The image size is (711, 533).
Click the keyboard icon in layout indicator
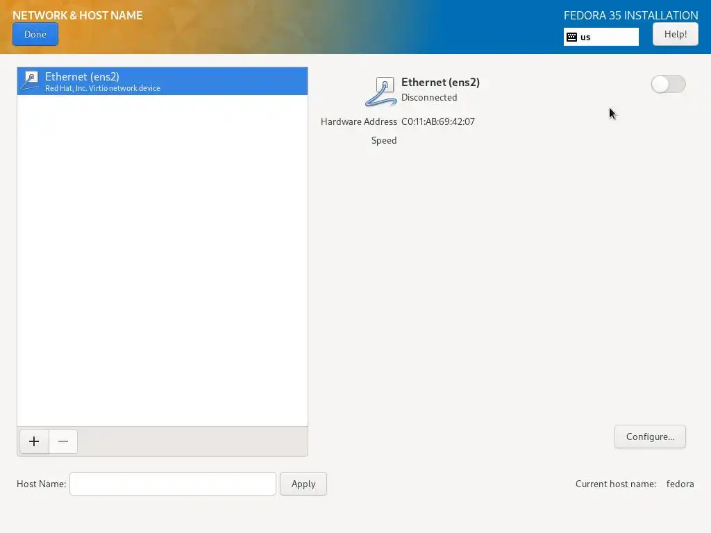pos(572,37)
